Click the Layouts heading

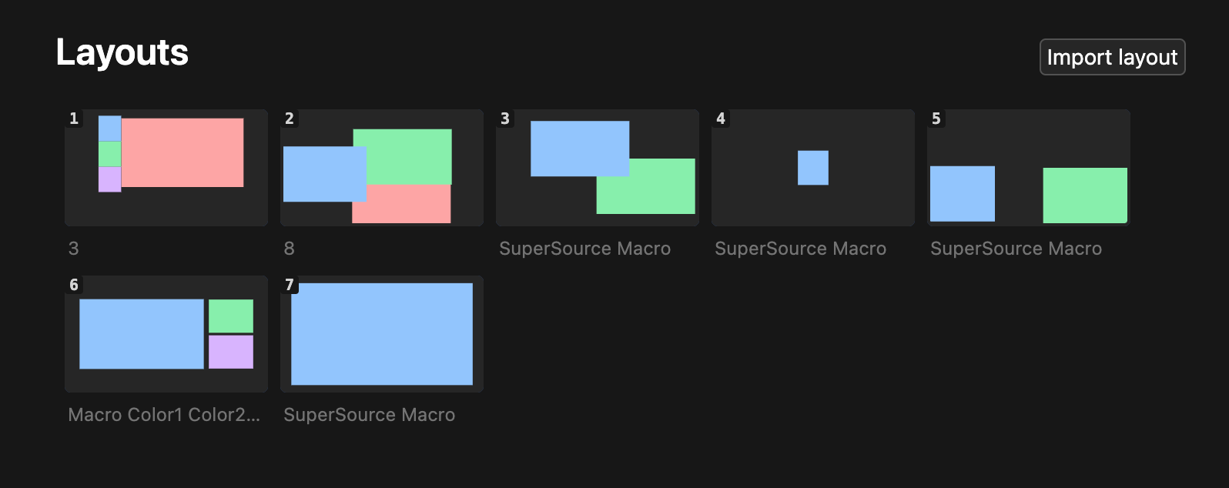(122, 52)
